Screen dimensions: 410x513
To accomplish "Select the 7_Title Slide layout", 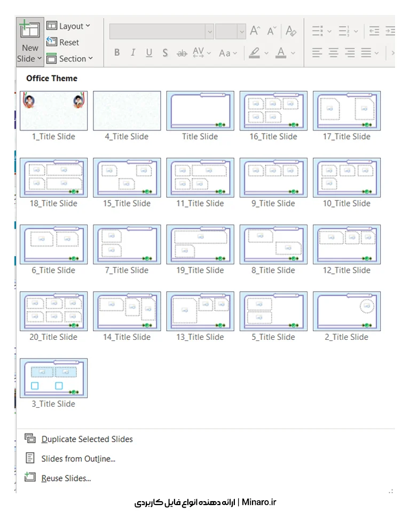I will point(127,250).
